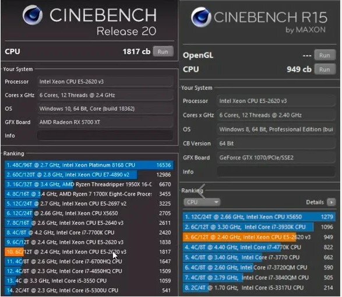
Task: Select R15 ranking row Core i7-3720QM CPU
Action: point(259,267)
